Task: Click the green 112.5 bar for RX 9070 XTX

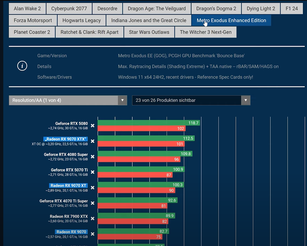Action: click(146, 138)
